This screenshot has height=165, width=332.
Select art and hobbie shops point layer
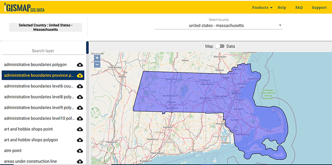click(28, 129)
